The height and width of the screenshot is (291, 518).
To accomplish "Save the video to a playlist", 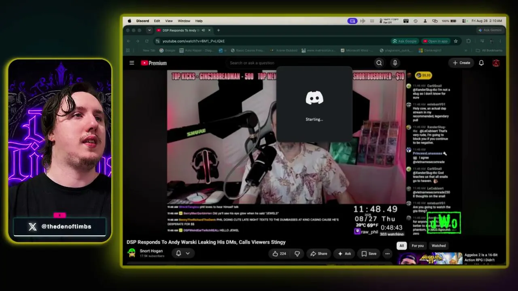I will click(369, 253).
